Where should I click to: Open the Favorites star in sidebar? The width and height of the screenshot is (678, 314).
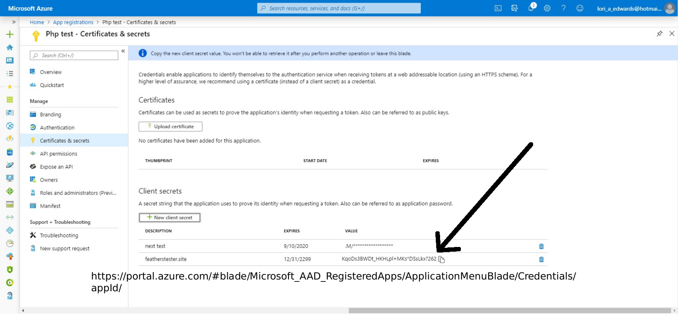click(x=10, y=87)
